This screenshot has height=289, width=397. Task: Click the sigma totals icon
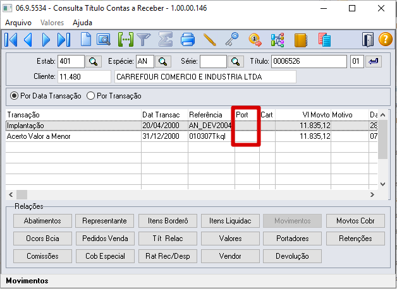[166, 40]
